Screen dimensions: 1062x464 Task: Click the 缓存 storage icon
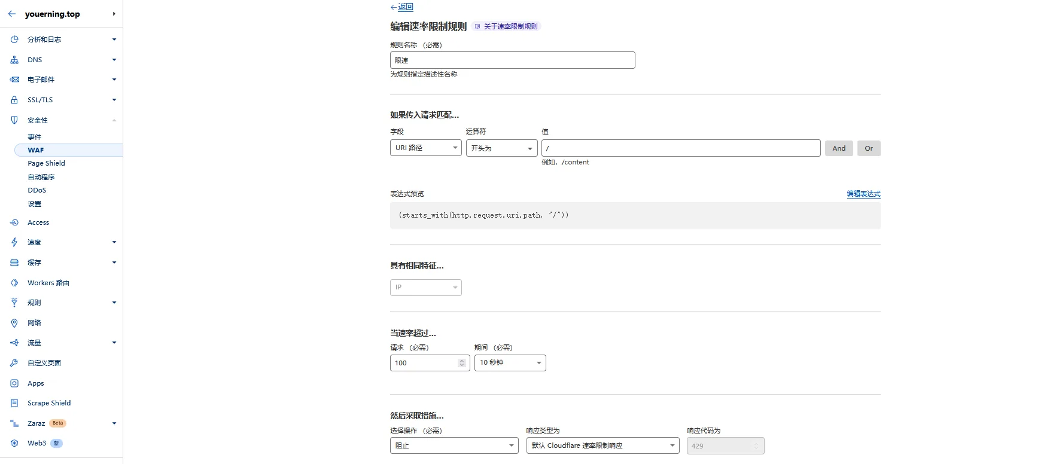(x=14, y=262)
